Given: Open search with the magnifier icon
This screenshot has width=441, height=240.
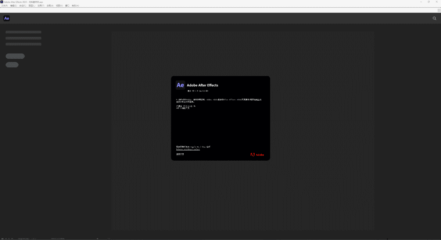Looking at the screenshot, I should [435, 18].
